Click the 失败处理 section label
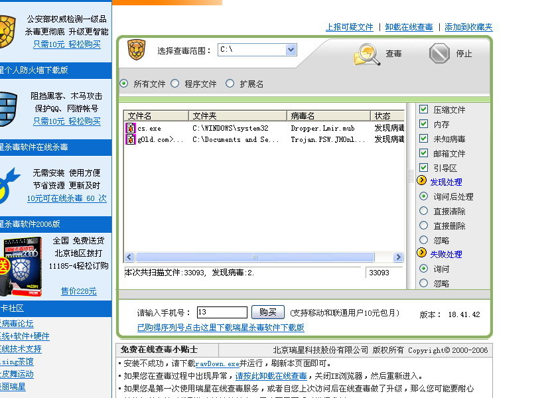The height and width of the screenshot is (398, 548). 446,254
